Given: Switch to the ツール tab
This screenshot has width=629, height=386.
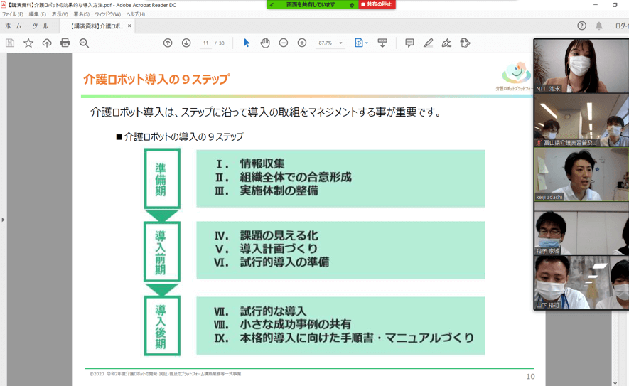Looking at the screenshot, I should pos(40,26).
